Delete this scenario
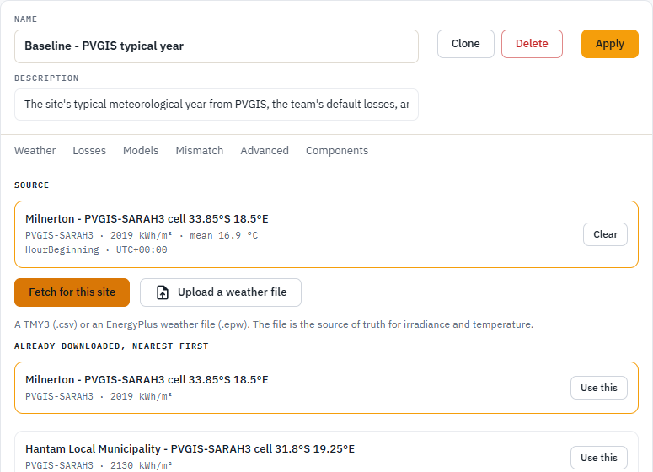Screen dimensions: 653x472 click(x=532, y=44)
